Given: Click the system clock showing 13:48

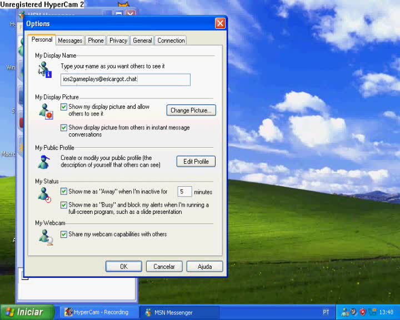Looking at the screenshot, I should coord(386,312).
